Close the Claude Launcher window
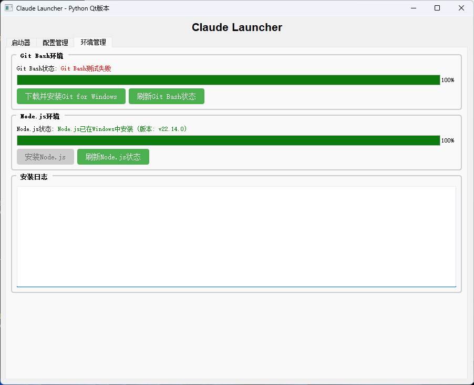 coord(461,8)
